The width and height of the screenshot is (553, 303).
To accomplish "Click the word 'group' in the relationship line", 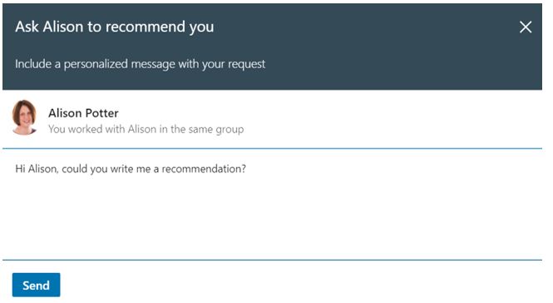I will click(x=230, y=130).
